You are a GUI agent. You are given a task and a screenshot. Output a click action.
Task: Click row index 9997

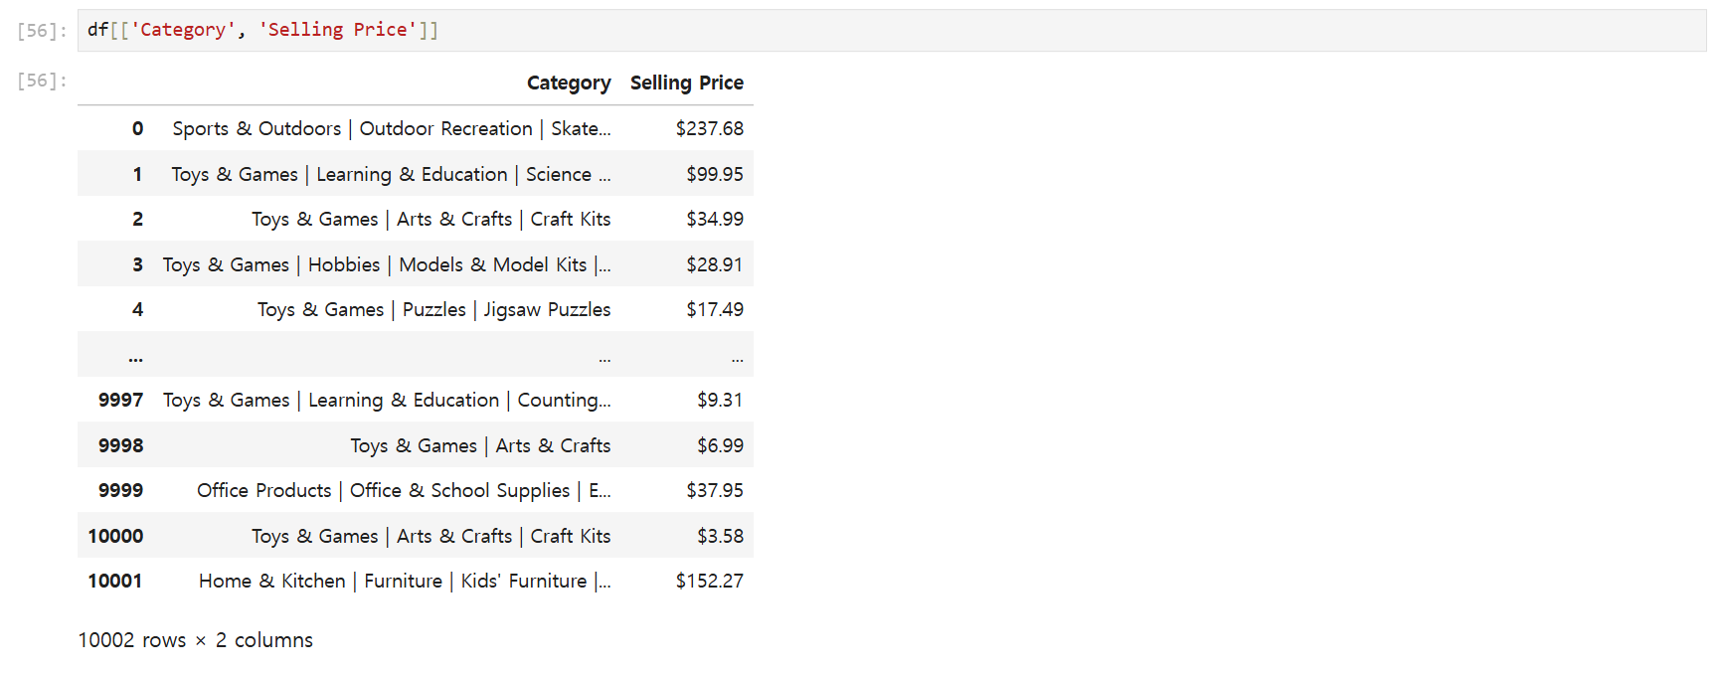point(120,400)
